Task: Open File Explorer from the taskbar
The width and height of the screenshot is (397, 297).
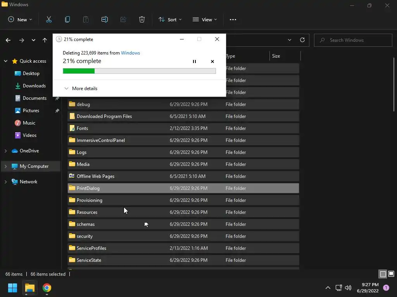Action: pyautogui.click(x=29, y=288)
